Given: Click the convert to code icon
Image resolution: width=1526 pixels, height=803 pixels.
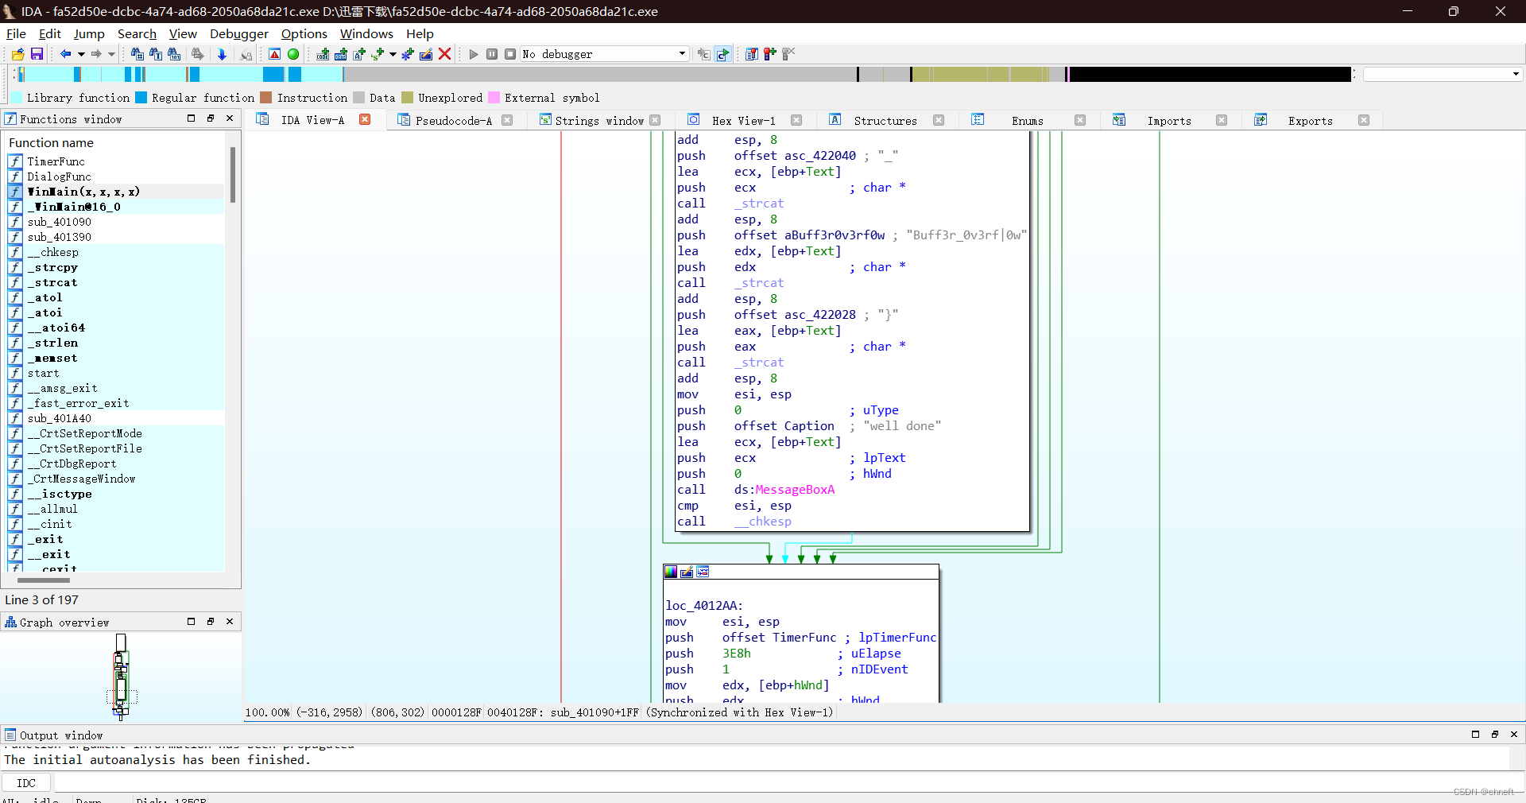Looking at the screenshot, I should [x=323, y=54].
